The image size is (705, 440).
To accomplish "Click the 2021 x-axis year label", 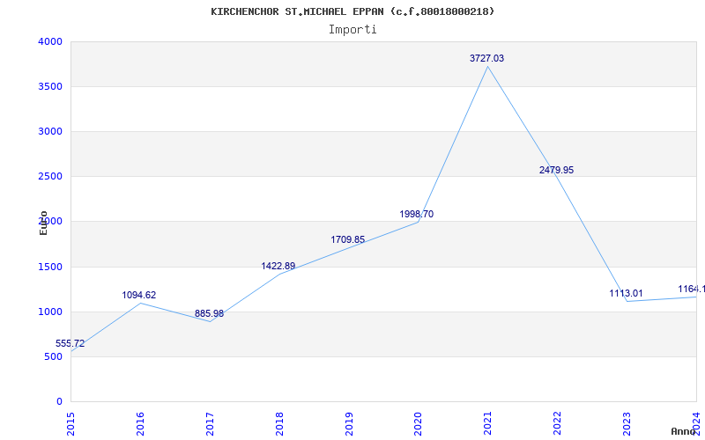I will 488,423.
